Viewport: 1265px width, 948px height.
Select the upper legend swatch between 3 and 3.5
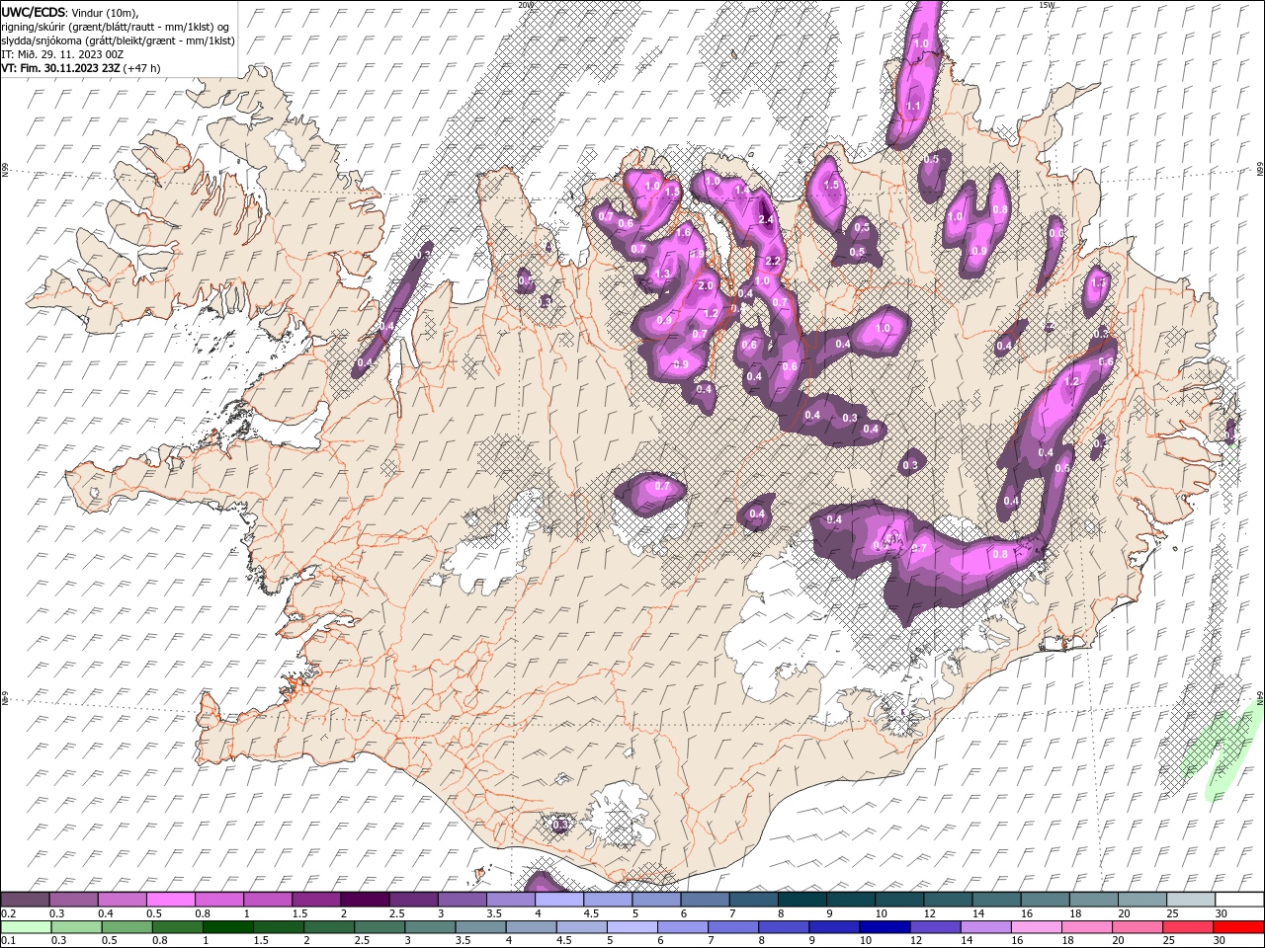[x=463, y=900]
